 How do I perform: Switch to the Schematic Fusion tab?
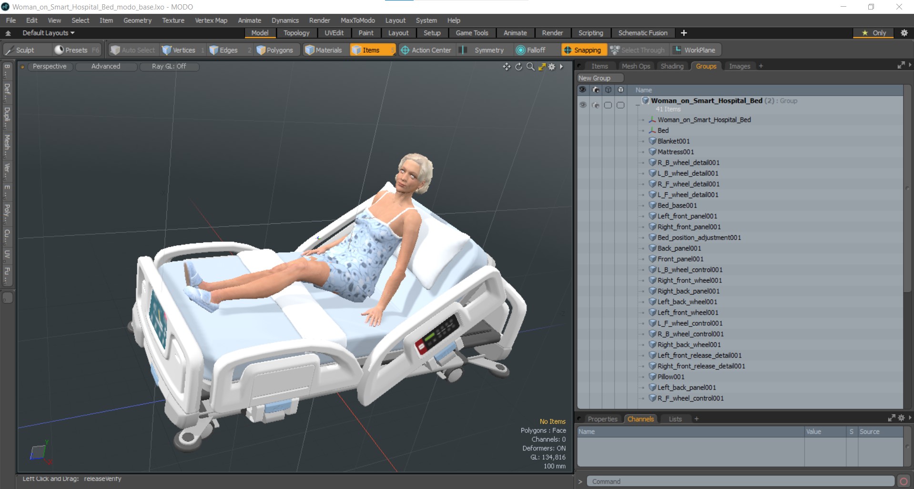click(643, 33)
